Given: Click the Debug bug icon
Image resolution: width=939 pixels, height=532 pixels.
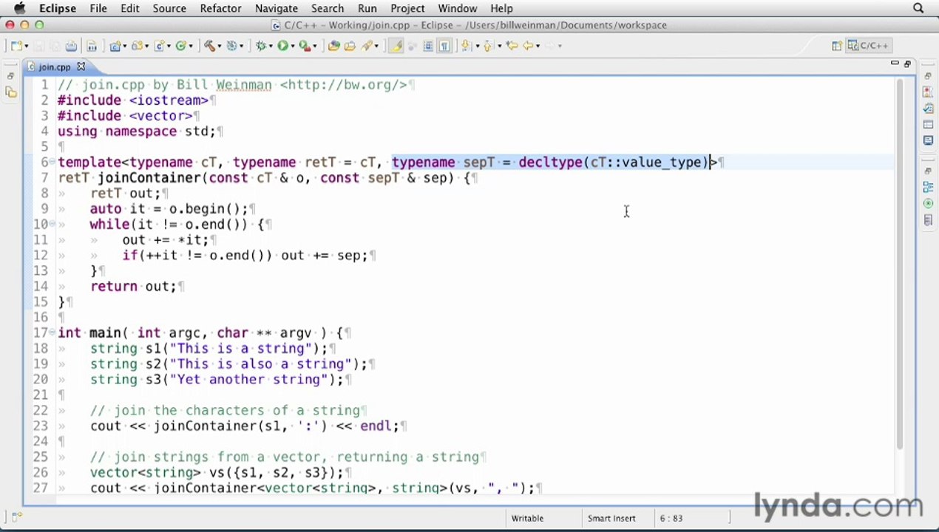Looking at the screenshot, I should point(260,46).
